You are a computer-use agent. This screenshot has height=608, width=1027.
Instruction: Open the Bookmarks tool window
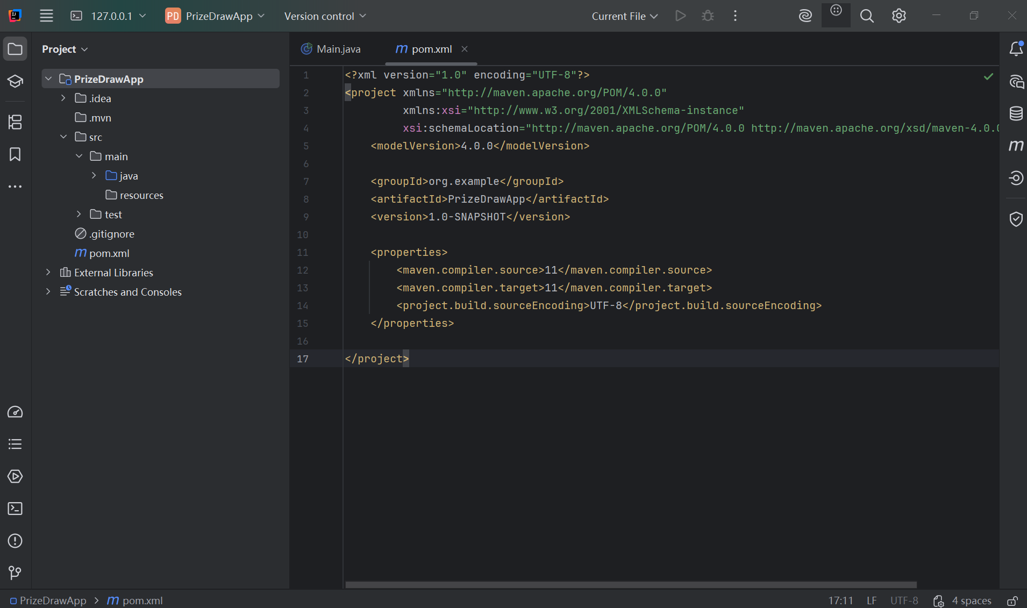tap(15, 154)
